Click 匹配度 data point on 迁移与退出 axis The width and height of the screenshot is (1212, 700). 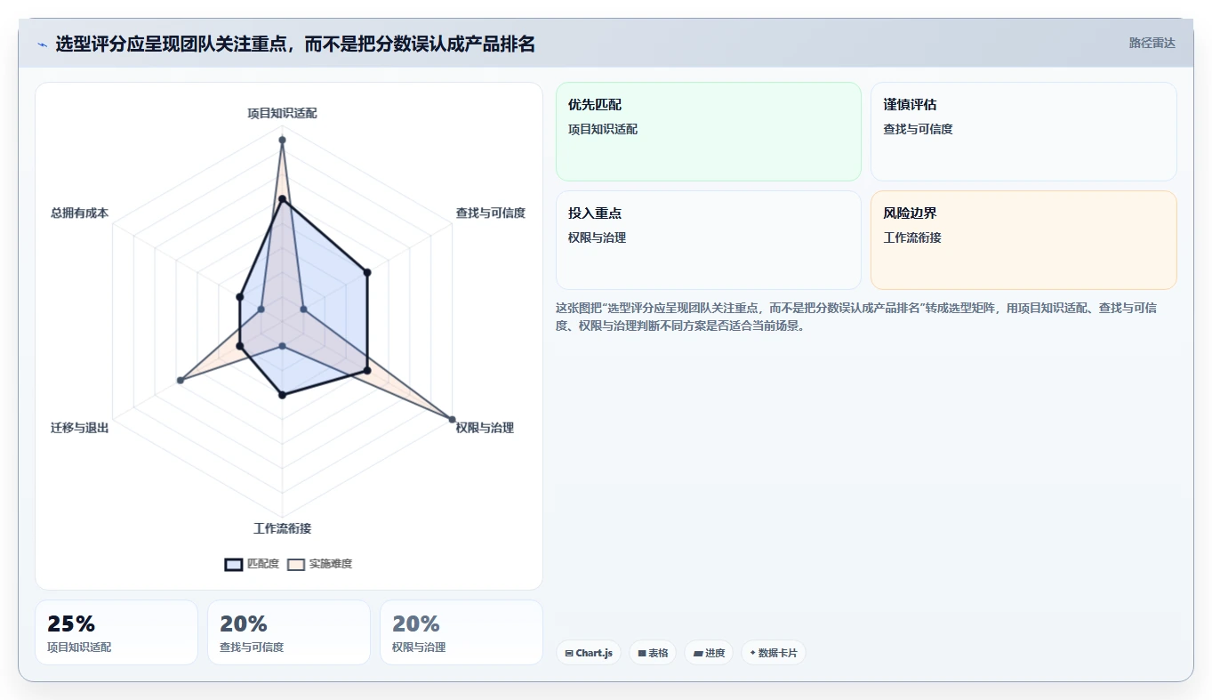239,346
